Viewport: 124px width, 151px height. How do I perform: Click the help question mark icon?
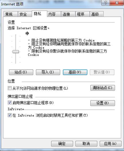(x=105, y=3)
